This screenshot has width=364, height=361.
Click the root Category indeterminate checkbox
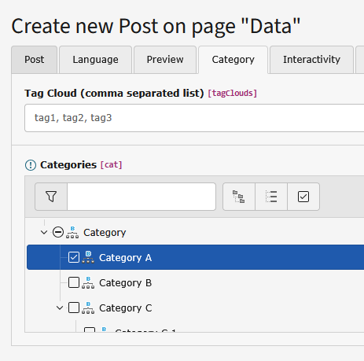(58, 232)
